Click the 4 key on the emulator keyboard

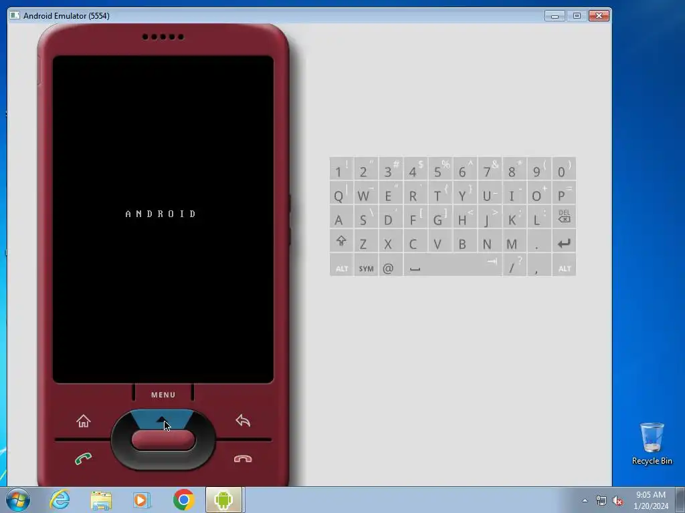[415, 169]
